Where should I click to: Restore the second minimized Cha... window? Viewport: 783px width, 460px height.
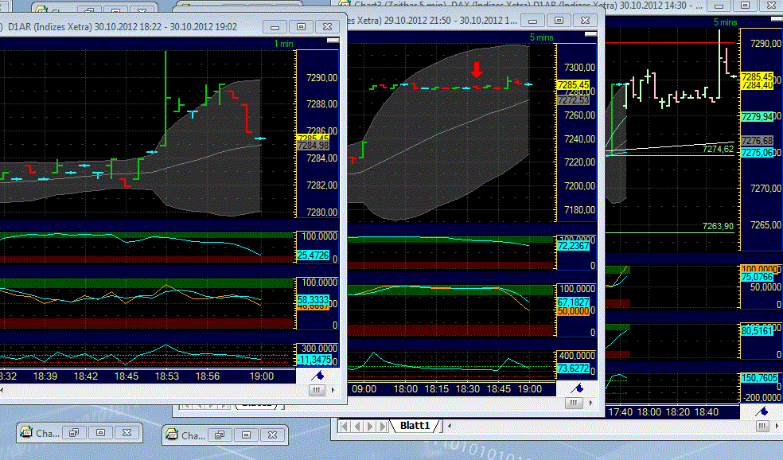click(219, 435)
